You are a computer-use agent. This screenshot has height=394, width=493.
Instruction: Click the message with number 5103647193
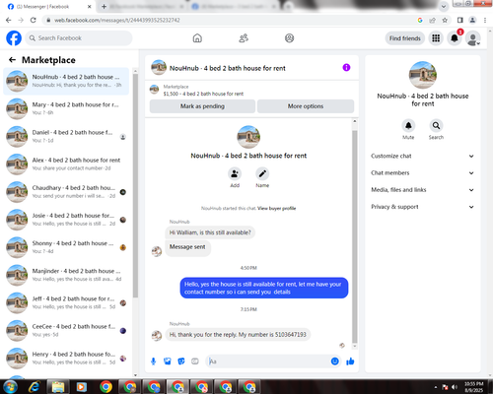[x=238, y=335]
